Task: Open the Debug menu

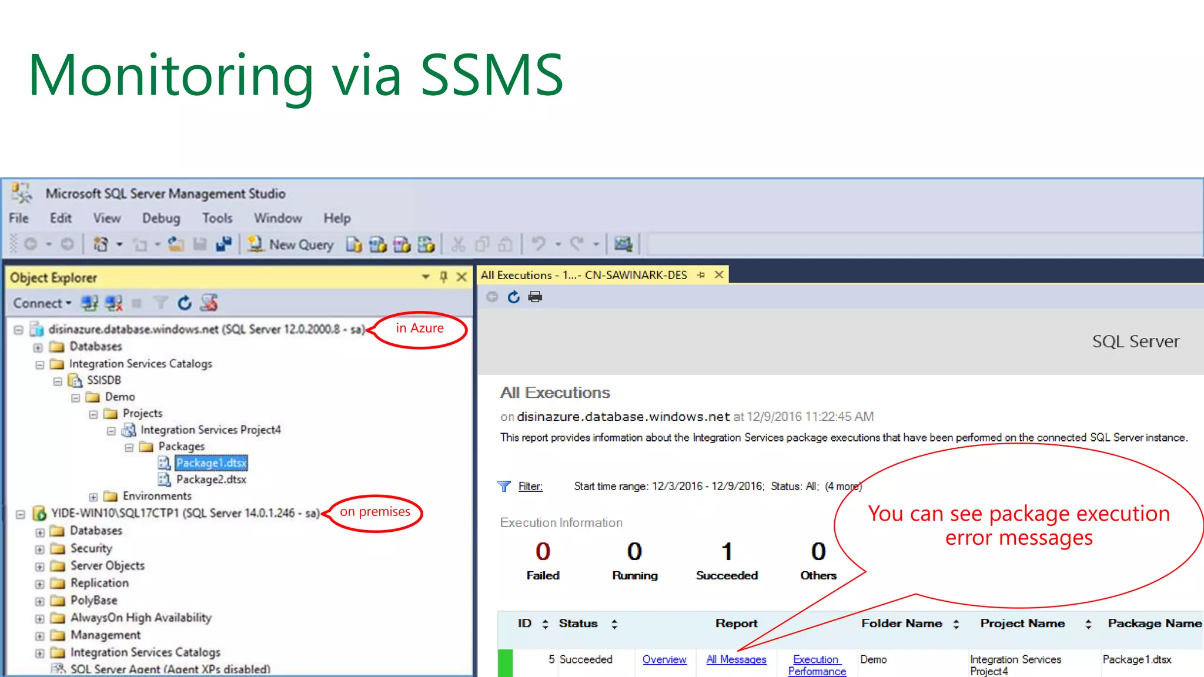Action: pyautogui.click(x=161, y=218)
